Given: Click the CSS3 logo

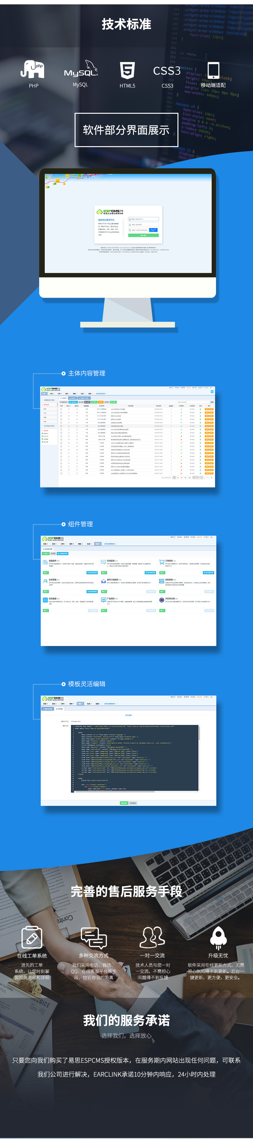Looking at the screenshot, I should (x=167, y=71).
